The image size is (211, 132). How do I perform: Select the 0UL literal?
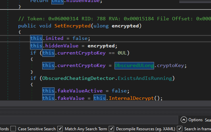[122, 53]
